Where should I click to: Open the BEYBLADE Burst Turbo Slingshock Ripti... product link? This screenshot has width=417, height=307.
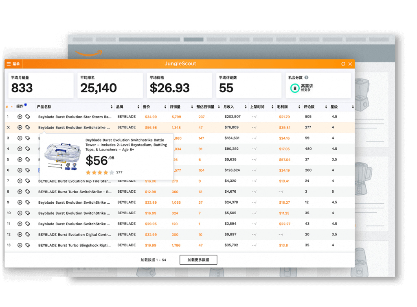[75, 245]
